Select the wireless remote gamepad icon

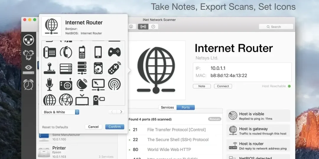pos(114,68)
